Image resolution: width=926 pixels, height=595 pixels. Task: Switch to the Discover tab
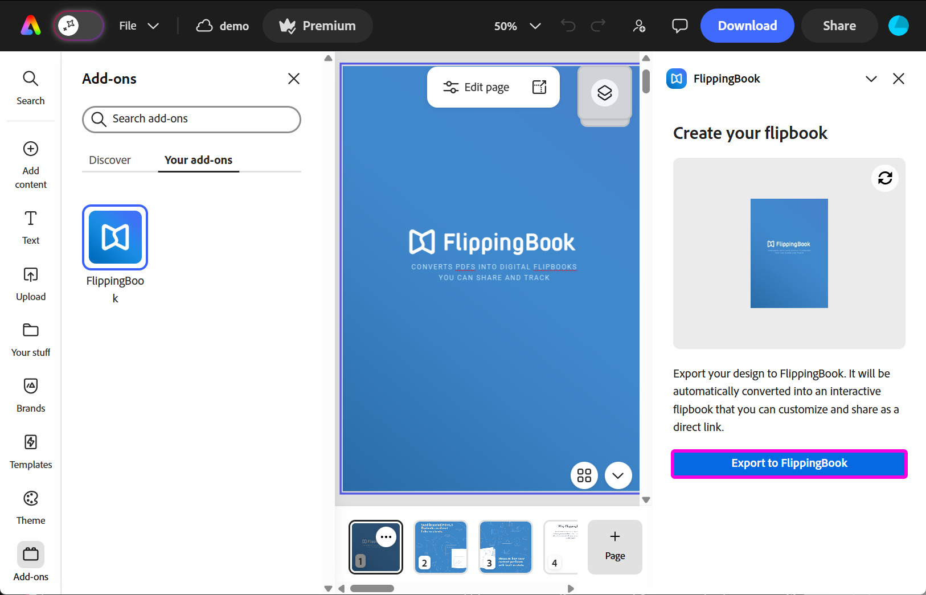coord(110,160)
